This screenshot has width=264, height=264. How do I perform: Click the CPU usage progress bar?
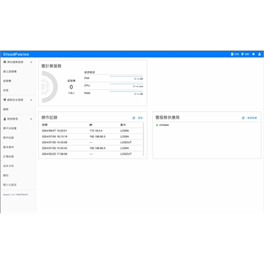pyautogui.click(x=126, y=84)
